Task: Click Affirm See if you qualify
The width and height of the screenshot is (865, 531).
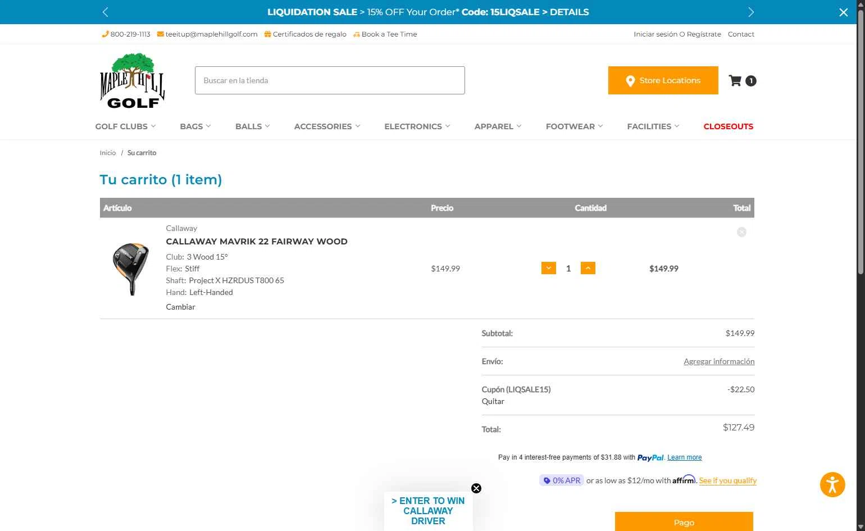Action: coord(728,480)
